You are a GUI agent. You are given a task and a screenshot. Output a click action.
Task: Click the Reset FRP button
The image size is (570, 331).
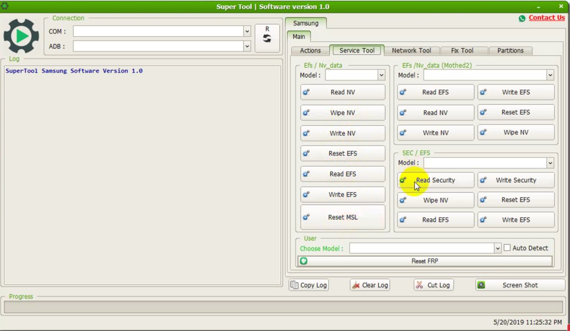click(x=425, y=261)
